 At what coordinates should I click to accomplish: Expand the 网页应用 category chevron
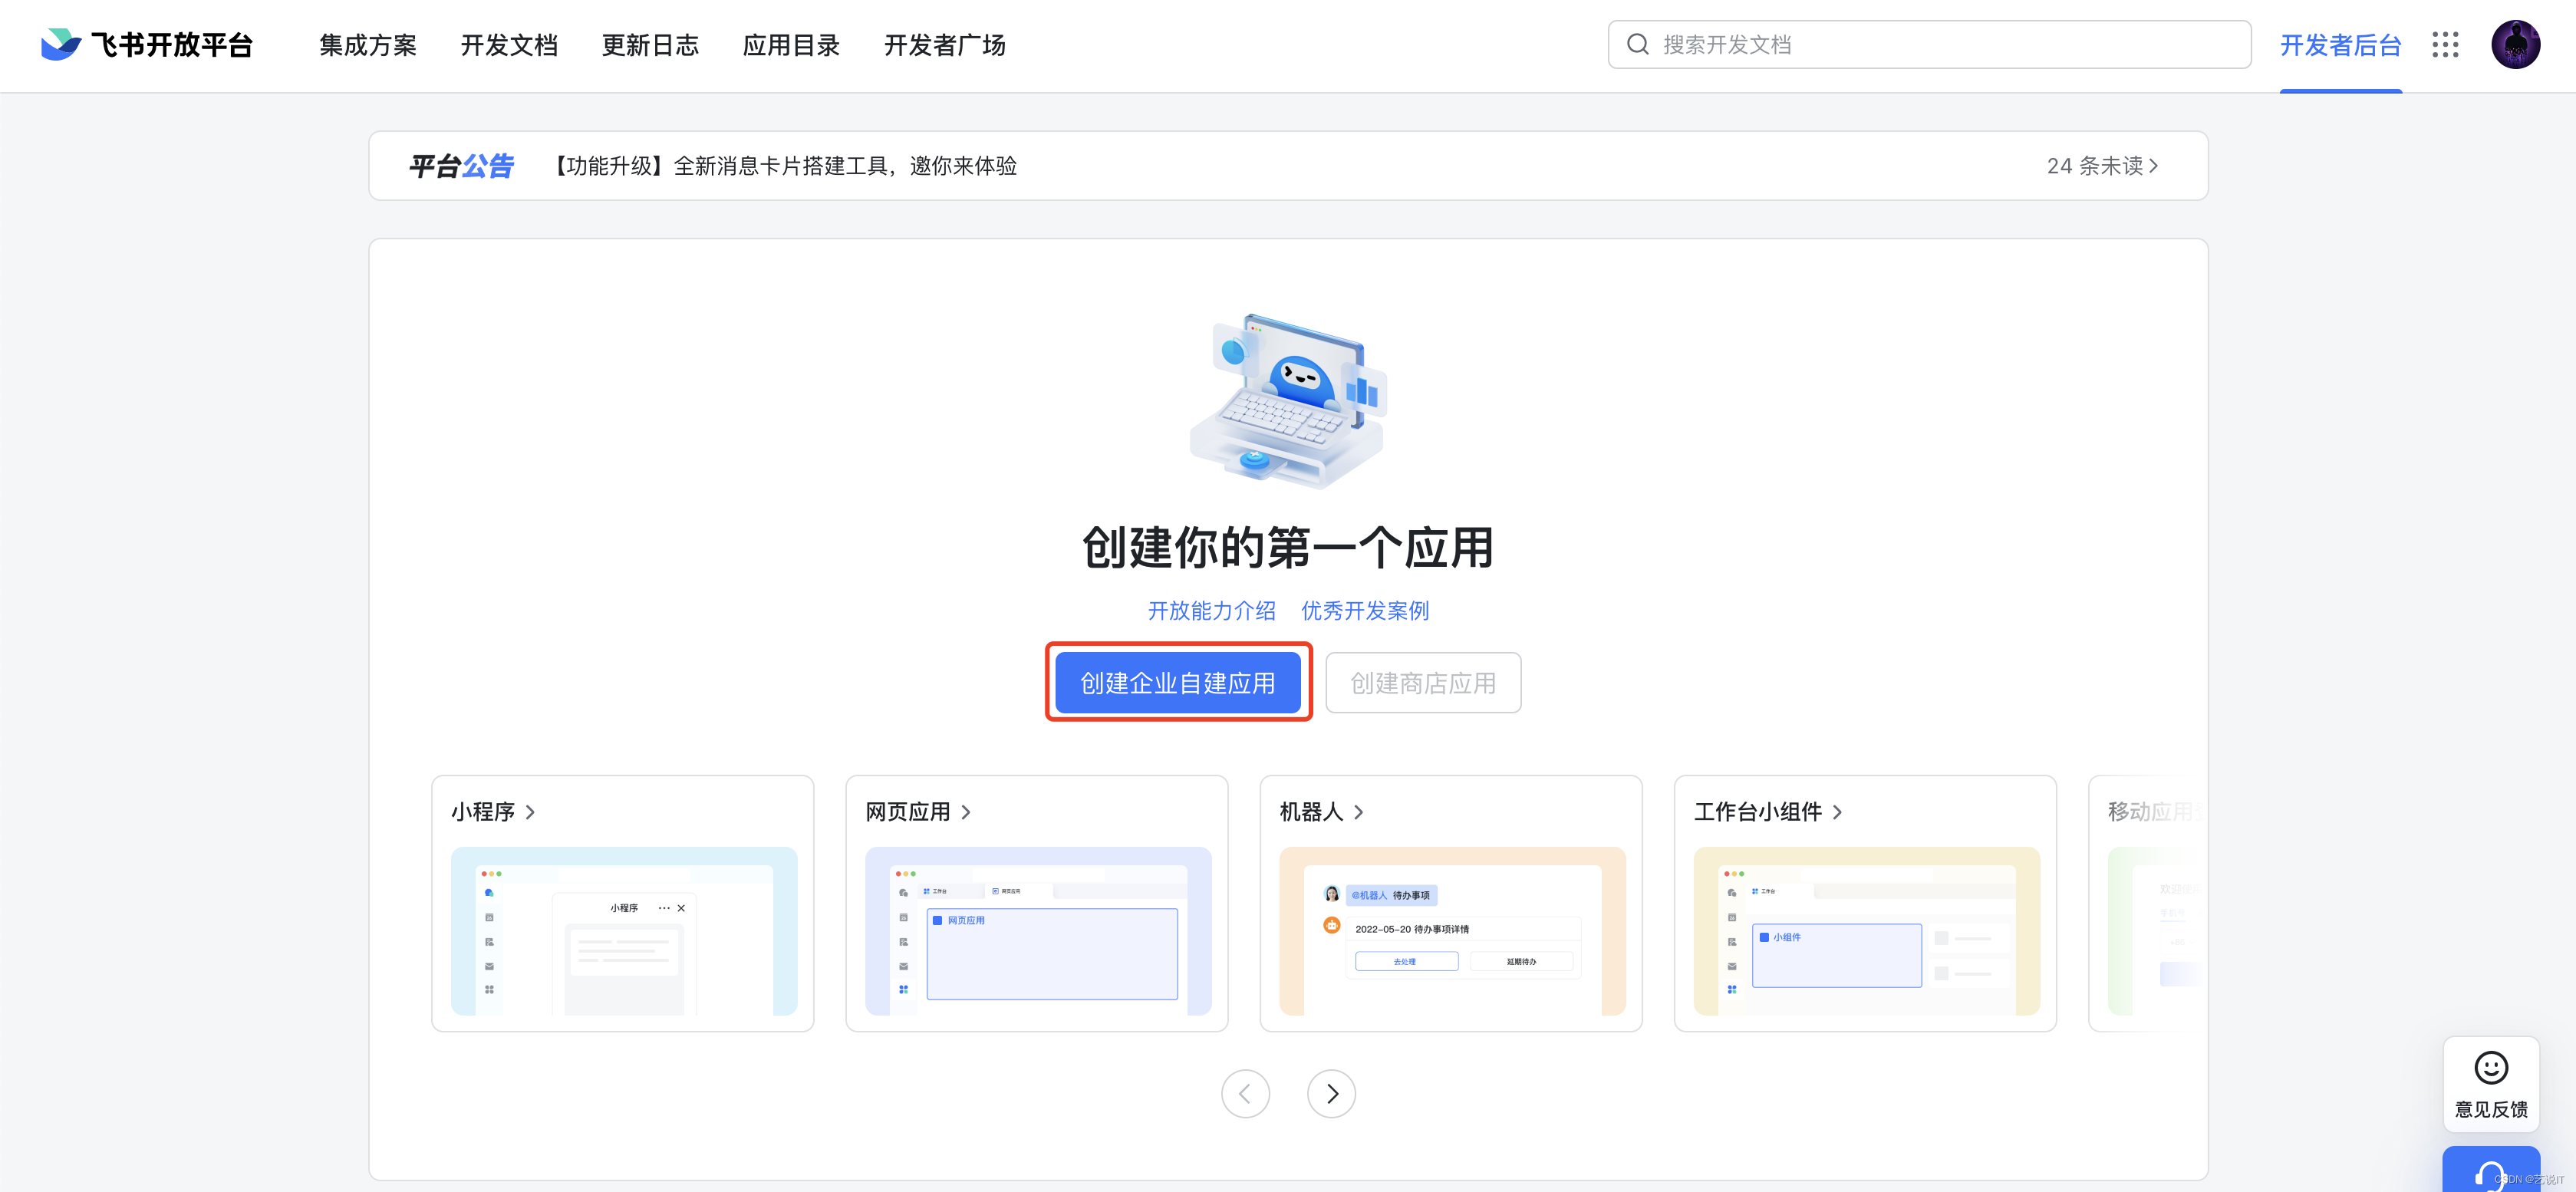tap(966, 812)
